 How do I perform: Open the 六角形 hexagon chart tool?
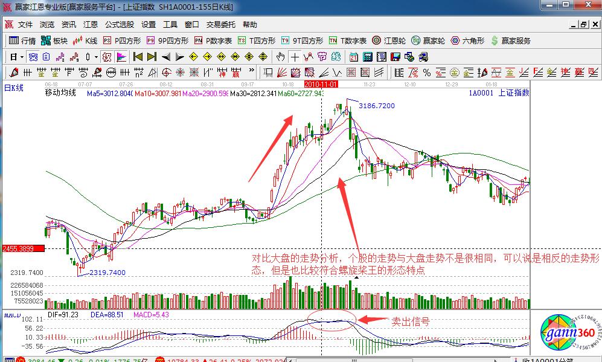pos(467,41)
